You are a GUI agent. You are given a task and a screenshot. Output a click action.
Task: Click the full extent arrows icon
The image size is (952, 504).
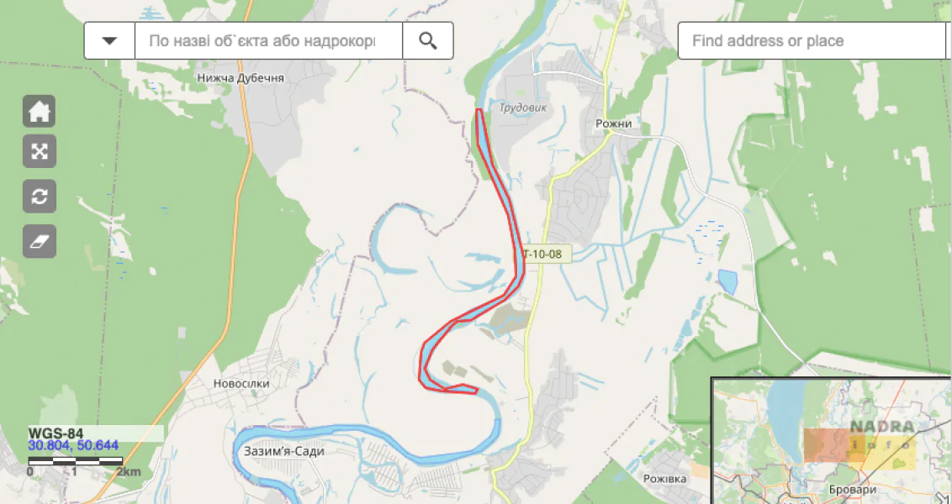40,152
